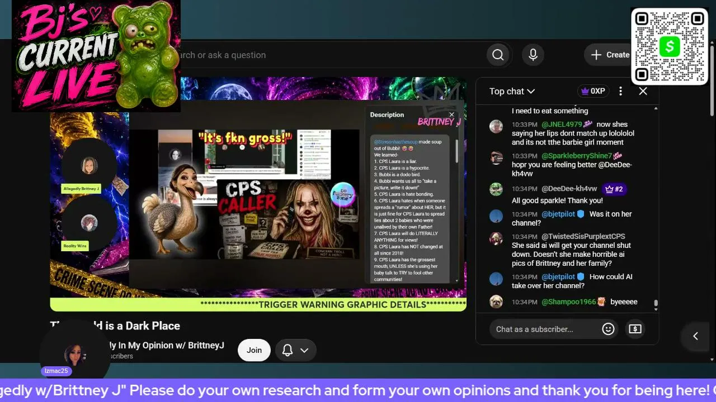
Task: Select username @SparkleberryShine7
Action: click(x=577, y=156)
